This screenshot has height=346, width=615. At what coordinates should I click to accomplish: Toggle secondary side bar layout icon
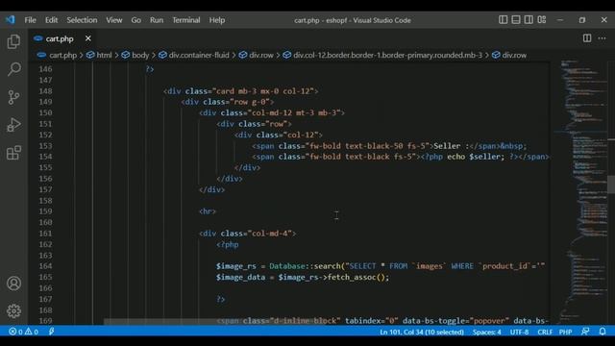pos(529,19)
